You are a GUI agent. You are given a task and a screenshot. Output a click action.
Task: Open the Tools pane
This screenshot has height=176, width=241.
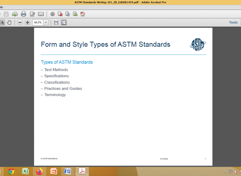pyautogui.click(x=233, y=22)
